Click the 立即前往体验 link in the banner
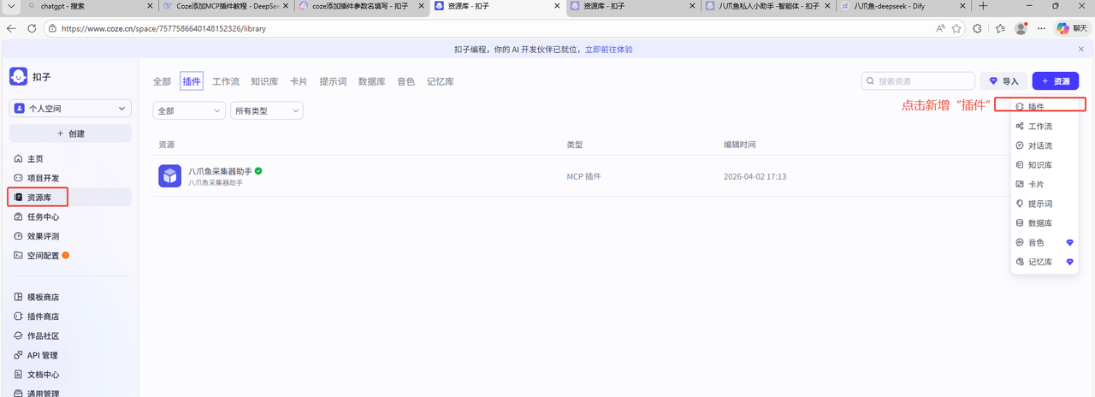Viewport: 1095px width, 397px height. tap(608, 50)
